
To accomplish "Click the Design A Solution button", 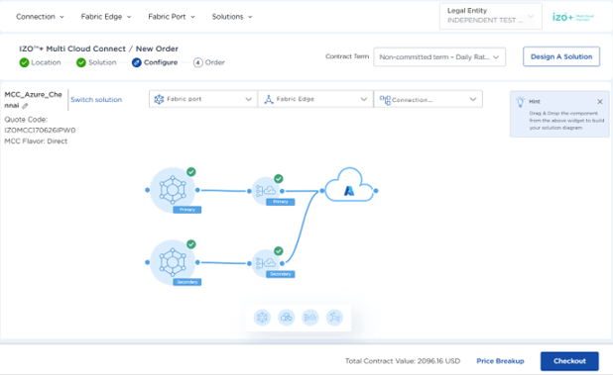I will [561, 56].
